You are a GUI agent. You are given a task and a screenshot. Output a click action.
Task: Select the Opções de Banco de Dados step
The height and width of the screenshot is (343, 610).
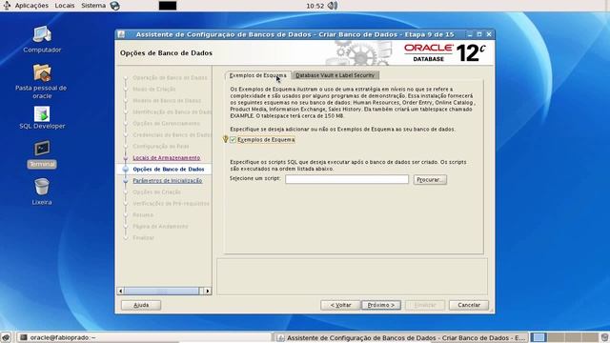pos(169,170)
